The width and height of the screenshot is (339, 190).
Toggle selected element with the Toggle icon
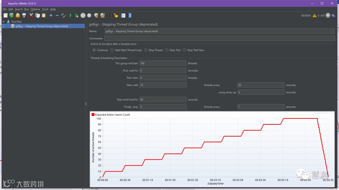(63, 15)
